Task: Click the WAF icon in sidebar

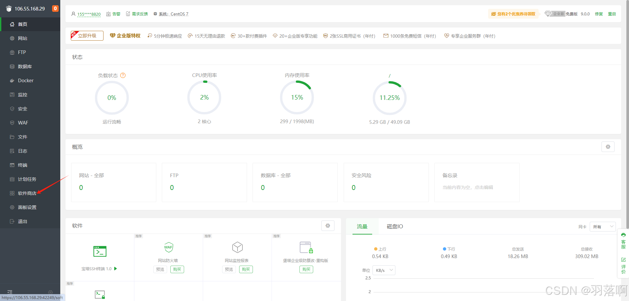Action: click(x=12, y=123)
